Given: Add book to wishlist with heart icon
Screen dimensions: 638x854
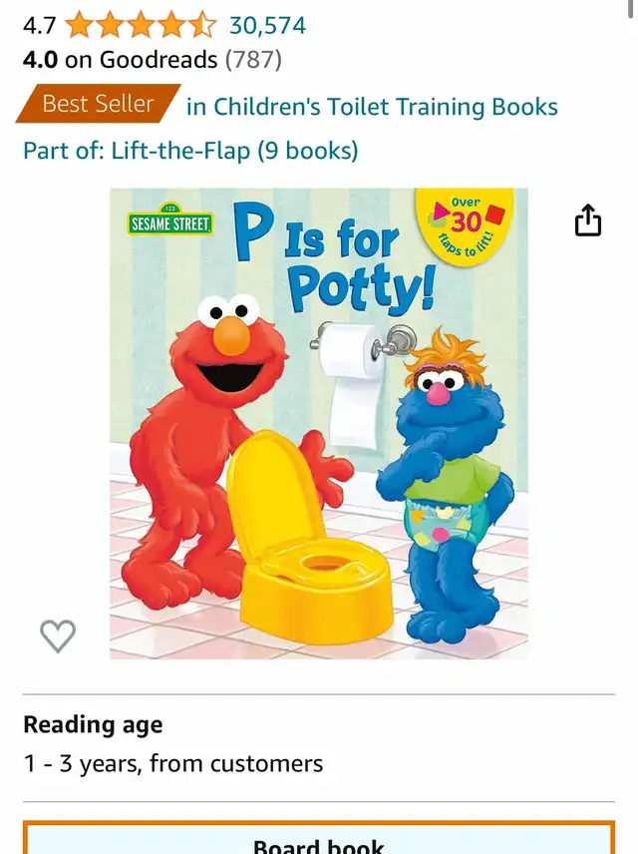Looking at the screenshot, I should coord(58,636).
